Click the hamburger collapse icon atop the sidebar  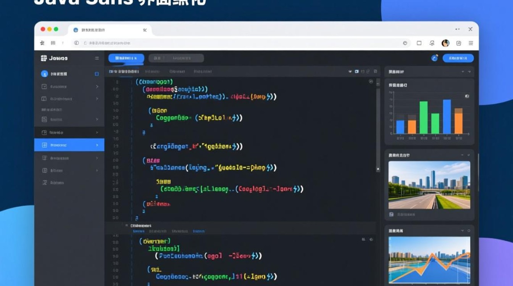[x=97, y=58]
